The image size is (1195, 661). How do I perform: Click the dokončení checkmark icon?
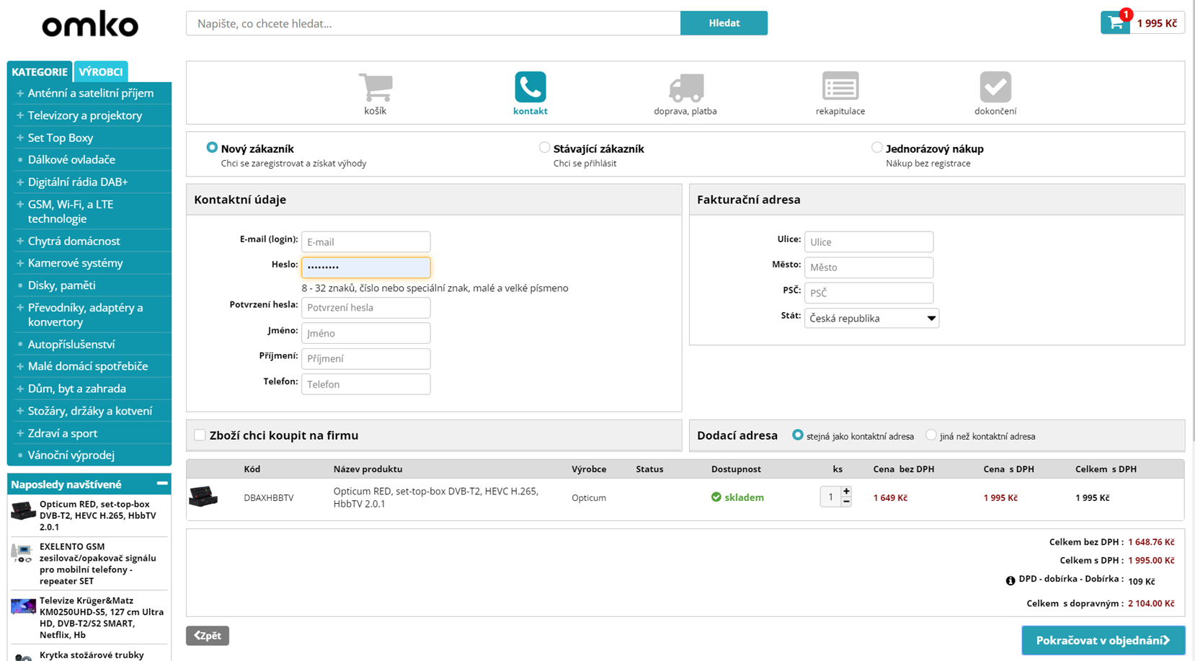[995, 86]
